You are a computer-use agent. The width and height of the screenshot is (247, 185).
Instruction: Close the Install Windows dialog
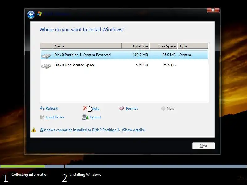pyautogui.click(x=213, y=10)
